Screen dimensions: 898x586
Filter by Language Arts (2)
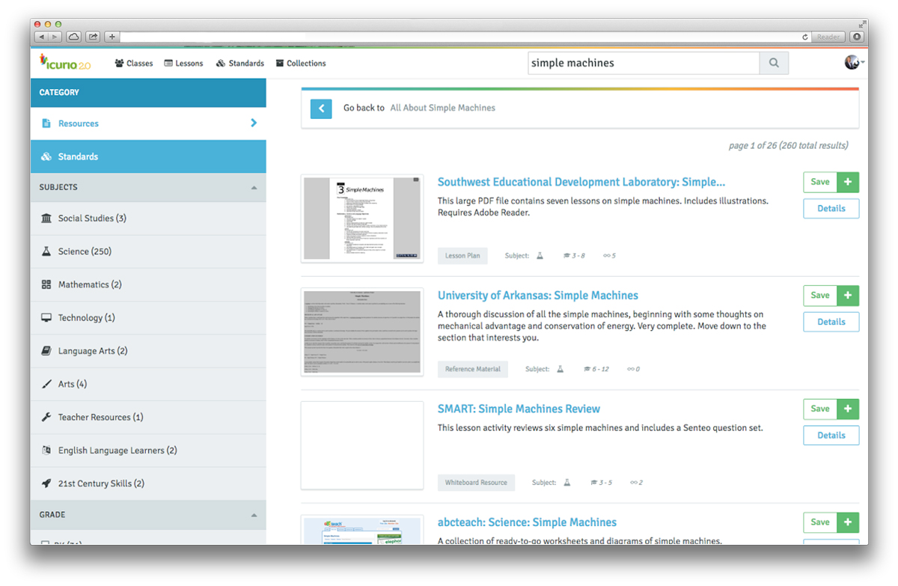point(148,351)
